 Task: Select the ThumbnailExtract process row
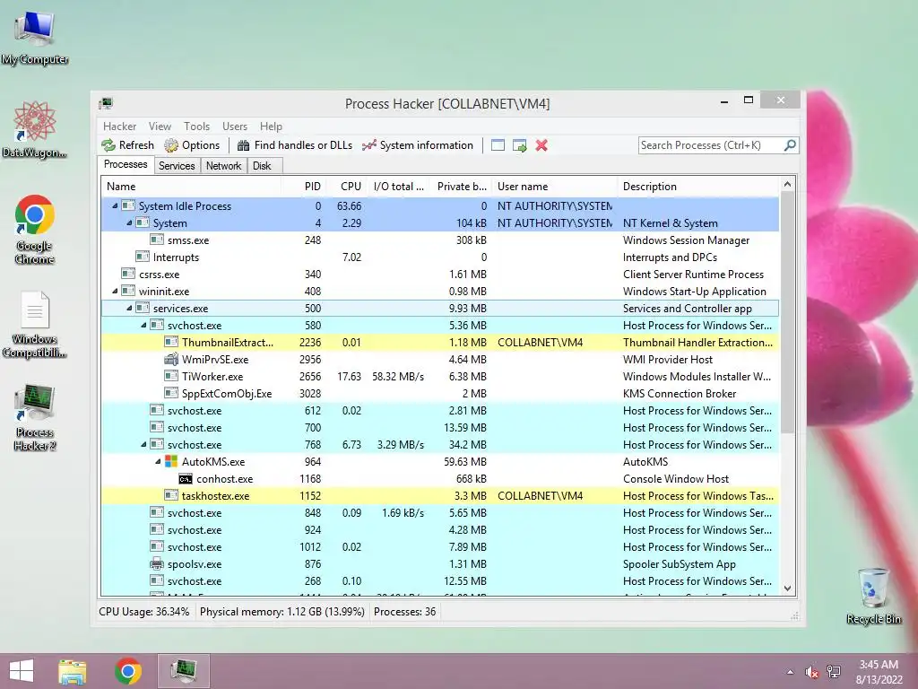point(440,342)
